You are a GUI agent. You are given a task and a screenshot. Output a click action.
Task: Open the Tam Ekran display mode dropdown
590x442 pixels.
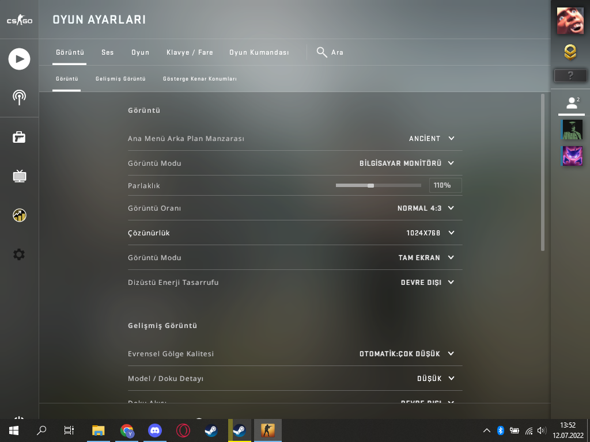(x=426, y=258)
